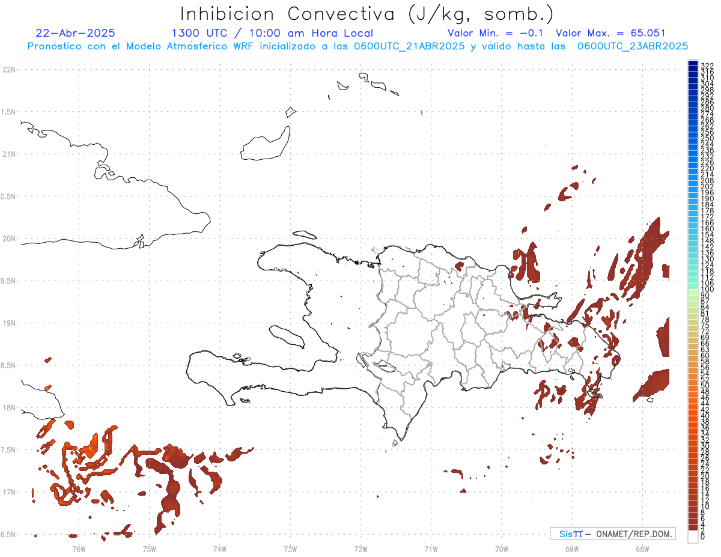The image size is (721, 557).
Task: Click the "Valor Min. = -0.1" readout
Action: click(x=496, y=33)
